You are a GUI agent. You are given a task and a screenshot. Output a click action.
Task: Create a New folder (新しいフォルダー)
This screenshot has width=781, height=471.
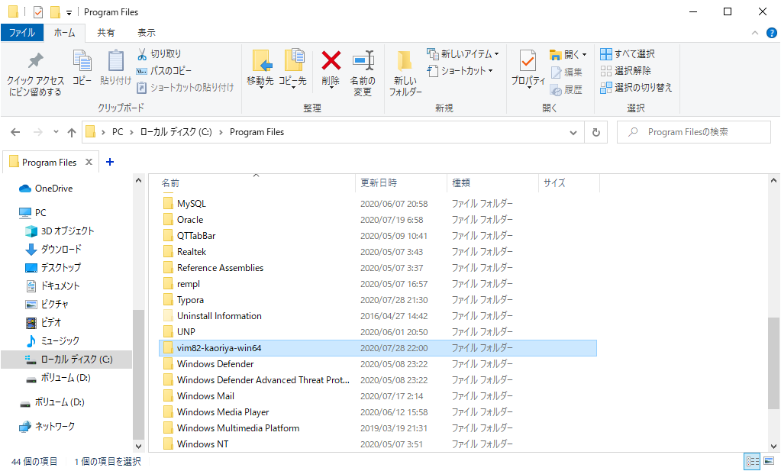point(405,73)
